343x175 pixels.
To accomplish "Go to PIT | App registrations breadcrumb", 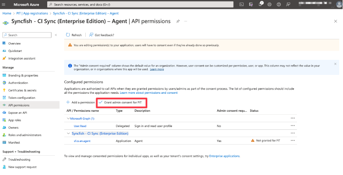I will coord(32,13).
